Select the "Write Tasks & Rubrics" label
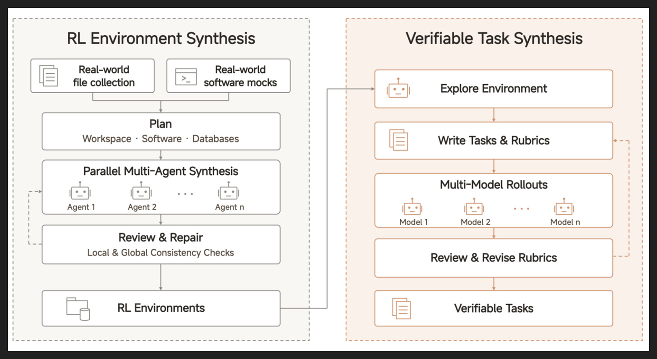657x359 pixels. [x=494, y=141]
